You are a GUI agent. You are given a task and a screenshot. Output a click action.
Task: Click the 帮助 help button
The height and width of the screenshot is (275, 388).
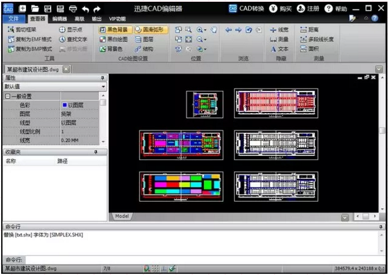tap(336, 9)
